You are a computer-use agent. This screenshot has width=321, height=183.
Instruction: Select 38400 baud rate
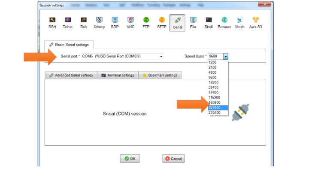(218, 87)
